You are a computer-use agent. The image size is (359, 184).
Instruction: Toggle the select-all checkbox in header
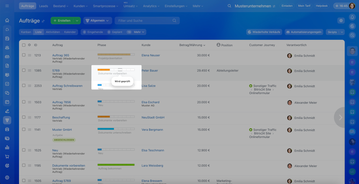click(x=24, y=45)
